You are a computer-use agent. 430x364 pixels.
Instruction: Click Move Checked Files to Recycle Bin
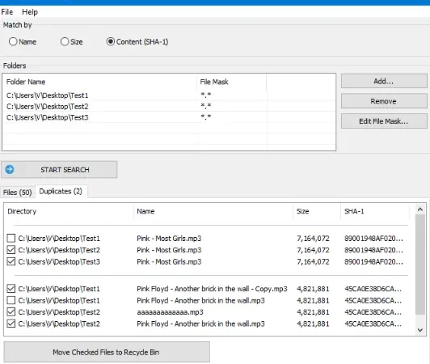[107, 352]
